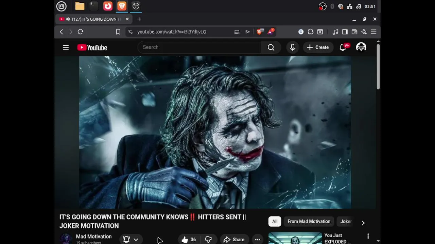The height and width of the screenshot is (244, 435).
Task: Open the extensions puzzle piece menu
Action: click(311, 32)
